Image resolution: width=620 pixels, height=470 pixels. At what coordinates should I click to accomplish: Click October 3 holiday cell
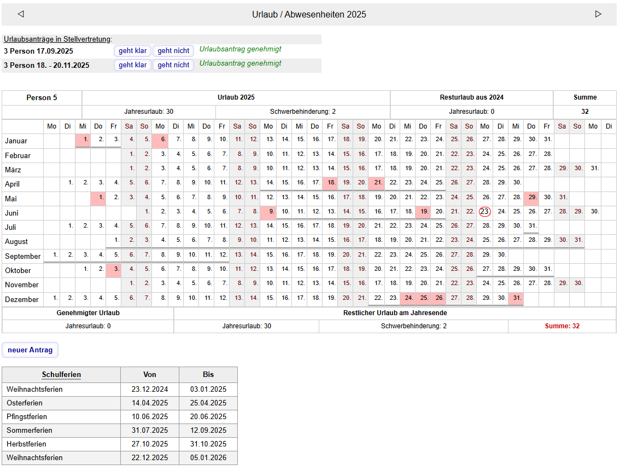click(x=114, y=270)
